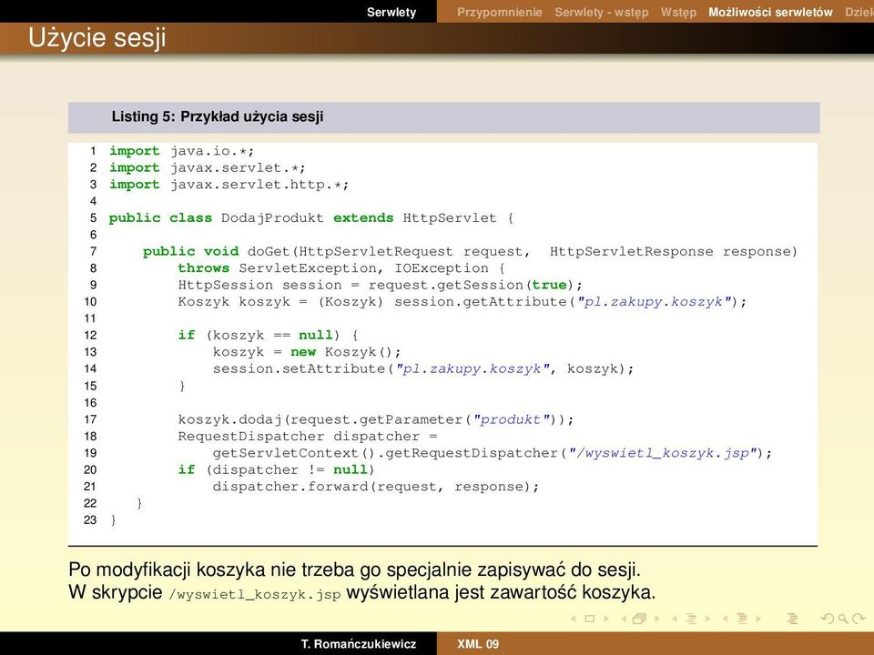Click 'throws ServletException, IOException' line

point(333,267)
